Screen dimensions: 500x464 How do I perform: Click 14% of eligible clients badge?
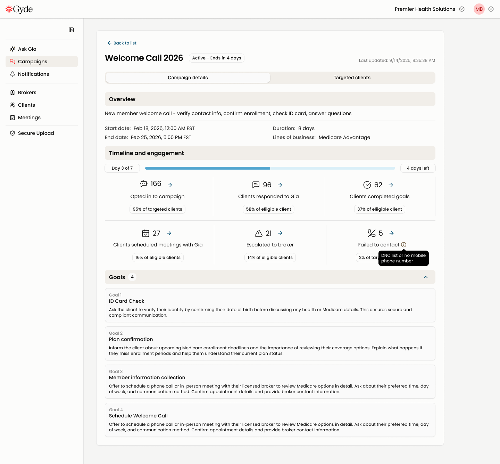tap(270, 258)
